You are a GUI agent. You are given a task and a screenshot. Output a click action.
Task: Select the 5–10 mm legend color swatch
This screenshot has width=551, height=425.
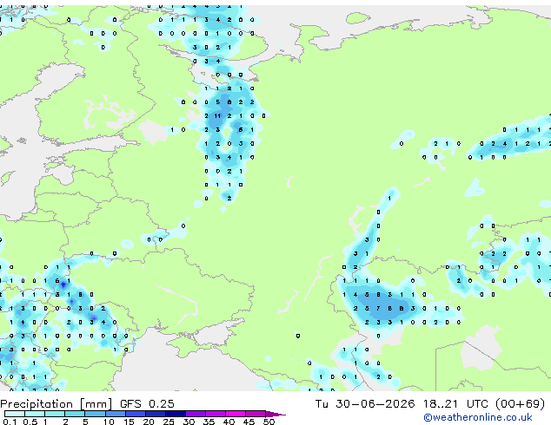95,414
